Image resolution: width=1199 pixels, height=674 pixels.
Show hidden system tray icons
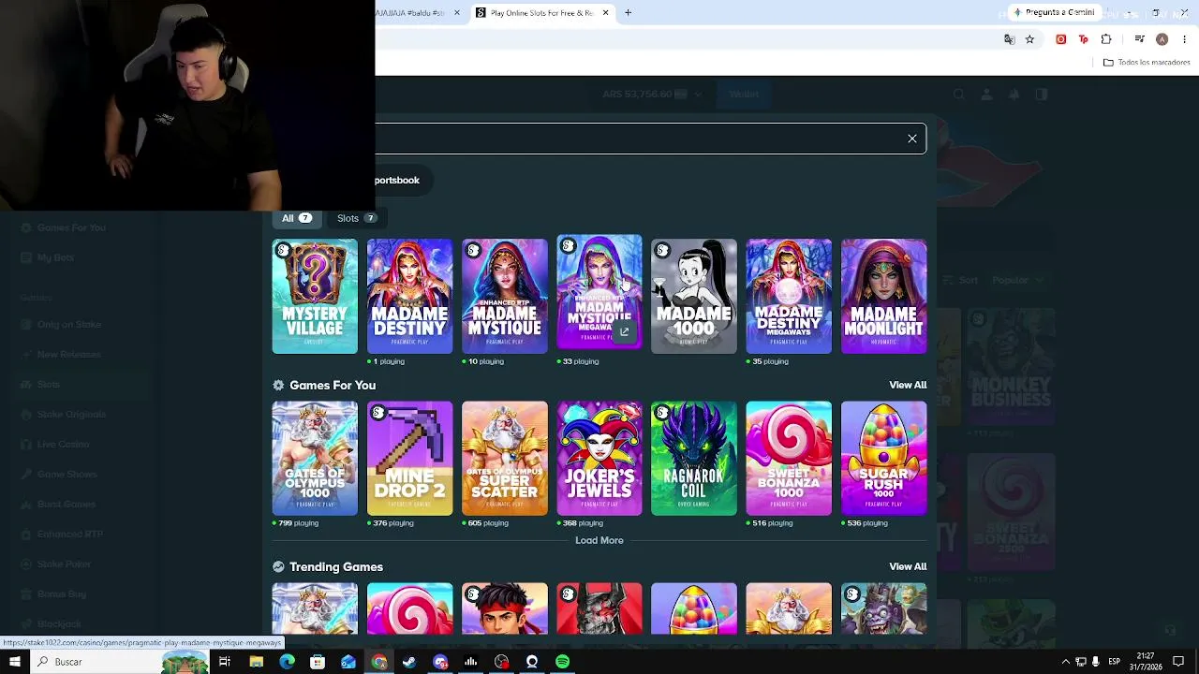click(x=1065, y=662)
